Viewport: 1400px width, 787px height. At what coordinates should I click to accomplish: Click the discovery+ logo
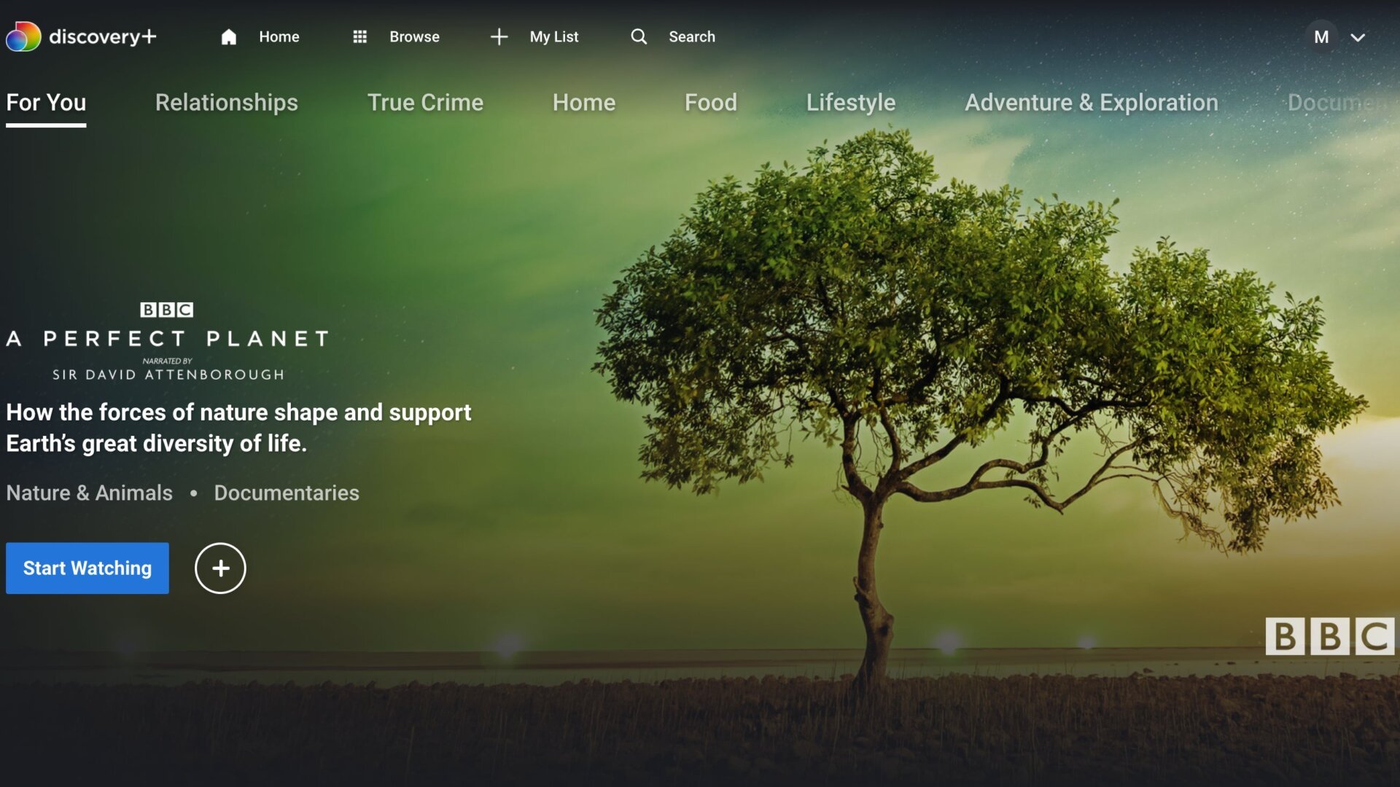point(81,36)
